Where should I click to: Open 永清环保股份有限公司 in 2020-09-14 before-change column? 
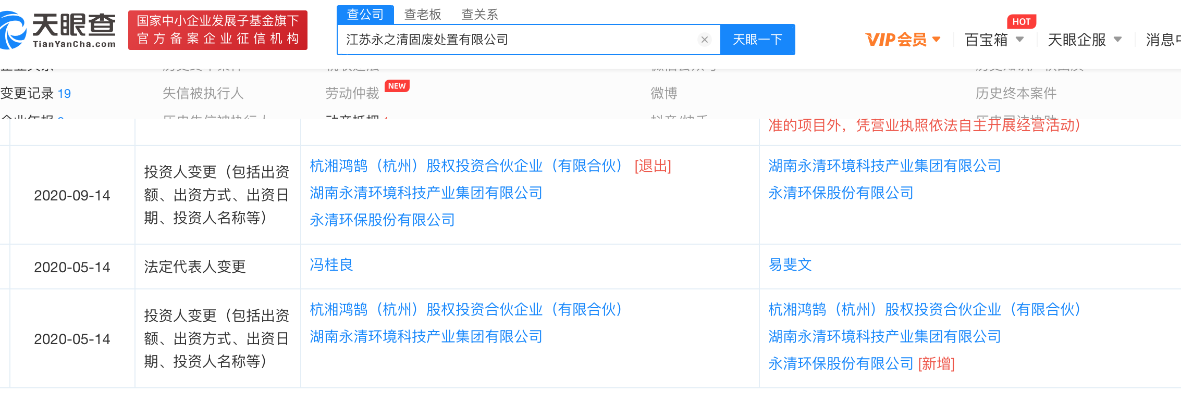coord(382,220)
